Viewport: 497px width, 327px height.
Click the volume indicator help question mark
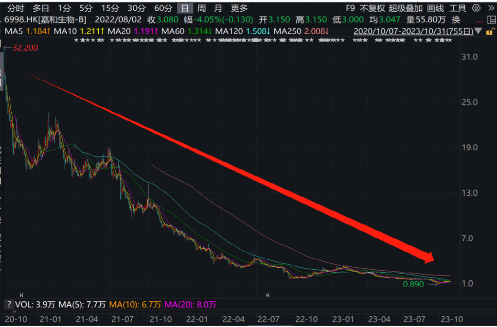click(9, 305)
